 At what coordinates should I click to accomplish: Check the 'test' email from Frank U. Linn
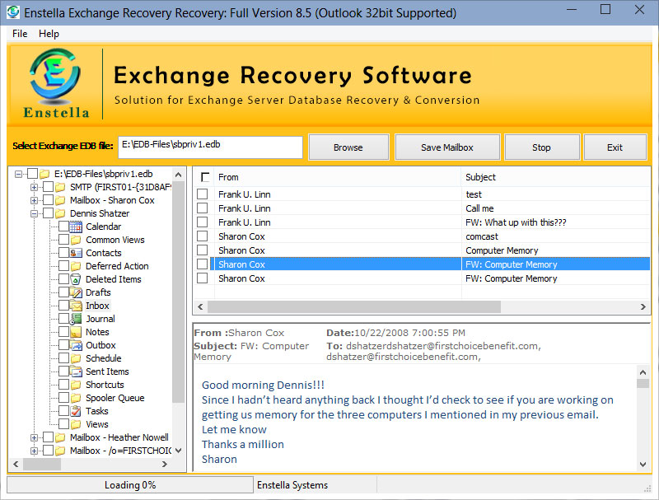(x=202, y=194)
